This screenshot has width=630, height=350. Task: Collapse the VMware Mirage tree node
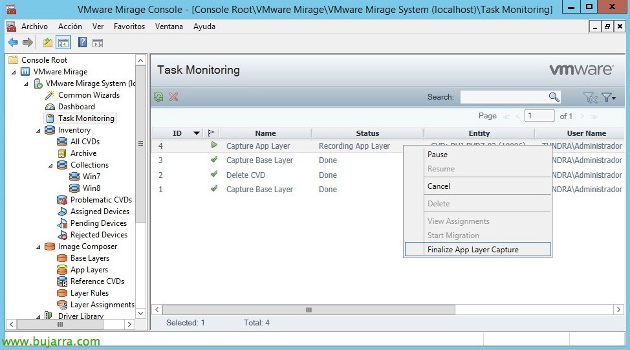(x=14, y=72)
